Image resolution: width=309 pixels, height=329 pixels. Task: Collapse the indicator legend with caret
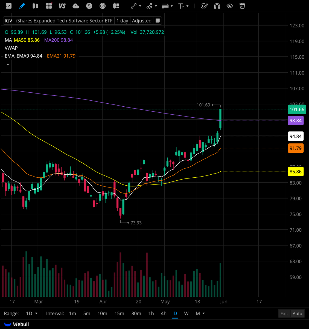[x=8, y=65]
